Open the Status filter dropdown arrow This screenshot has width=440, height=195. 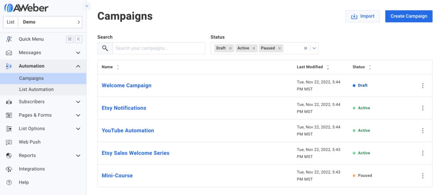pyautogui.click(x=314, y=48)
